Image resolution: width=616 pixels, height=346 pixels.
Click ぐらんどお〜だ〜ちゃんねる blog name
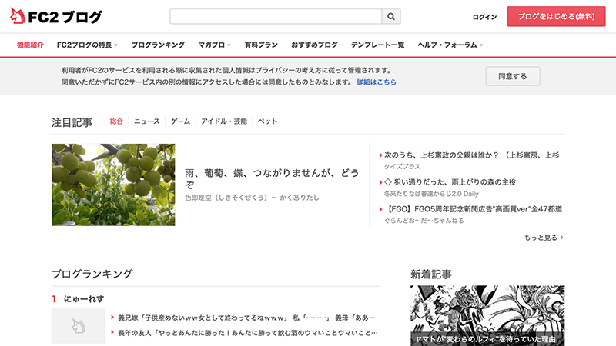[423, 221]
